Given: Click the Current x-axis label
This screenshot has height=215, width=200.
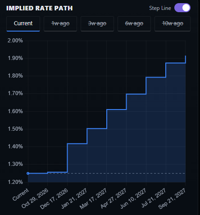Looking at the screenshot, I should [21, 194].
